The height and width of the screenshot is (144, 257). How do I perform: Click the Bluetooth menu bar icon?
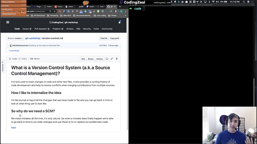[x=209, y=2]
